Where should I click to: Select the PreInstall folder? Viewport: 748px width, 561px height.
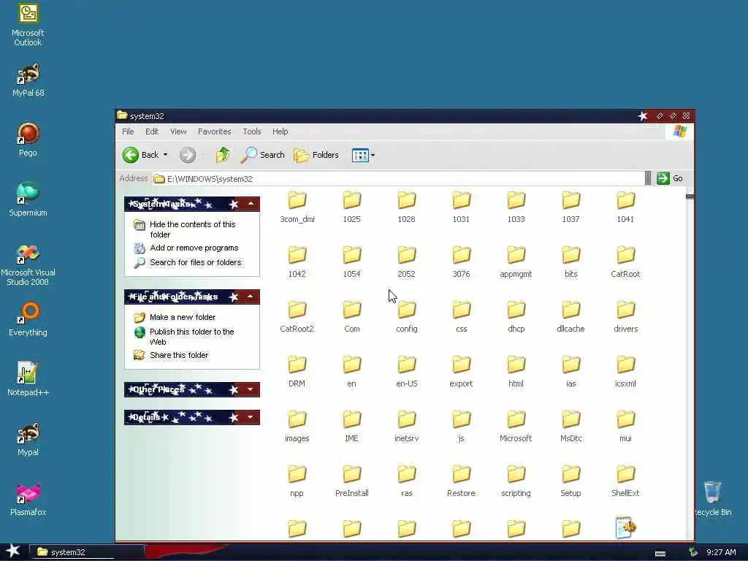click(351, 481)
